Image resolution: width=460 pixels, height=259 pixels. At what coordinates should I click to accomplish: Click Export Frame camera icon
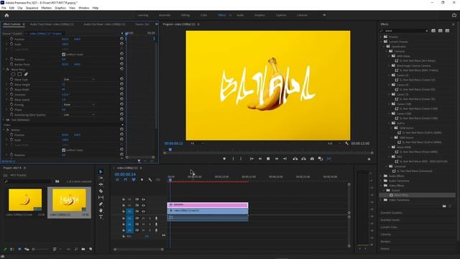tap(312, 159)
